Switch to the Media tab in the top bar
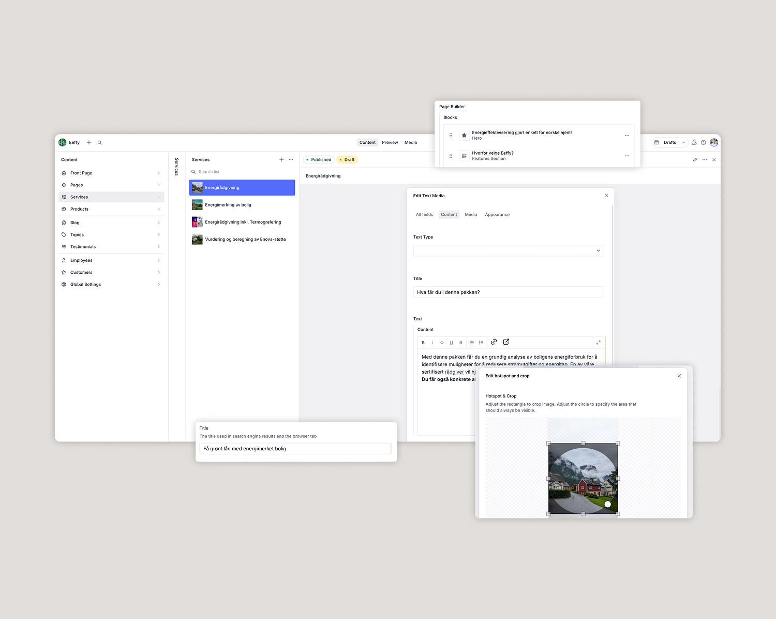The width and height of the screenshot is (776, 619). point(411,142)
